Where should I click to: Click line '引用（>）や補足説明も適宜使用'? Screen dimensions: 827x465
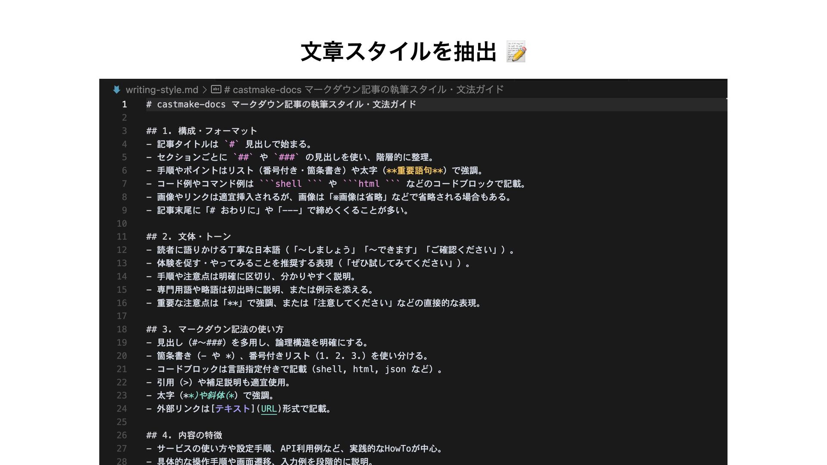(219, 382)
